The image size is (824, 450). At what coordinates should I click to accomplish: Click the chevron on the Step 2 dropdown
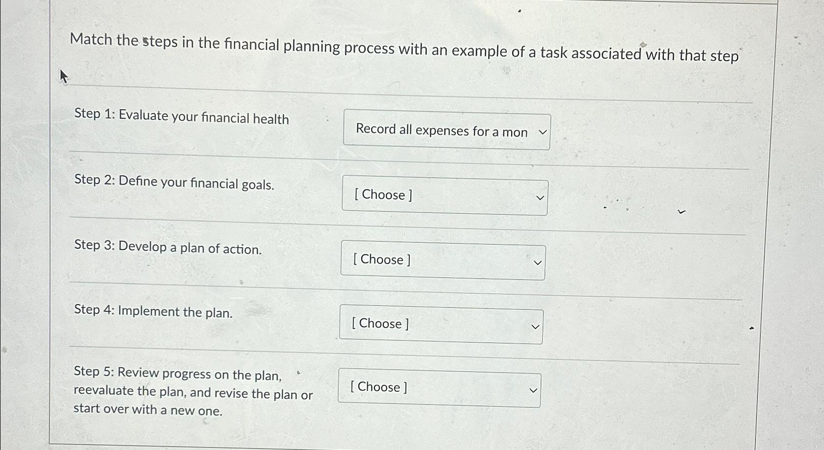click(x=539, y=198)
